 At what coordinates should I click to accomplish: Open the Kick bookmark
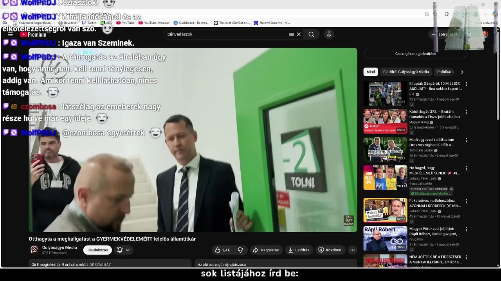[106, 23]
